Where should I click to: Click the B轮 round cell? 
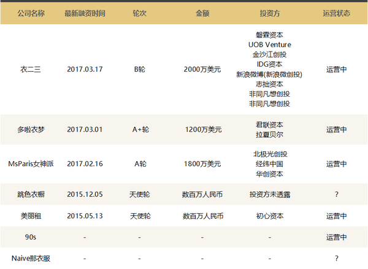tap(139, 69)
